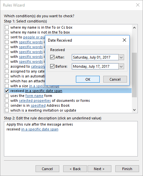
Task: Check 'assigned to any category' condition box
Action: pyautogui.click(x=7, y=71)
